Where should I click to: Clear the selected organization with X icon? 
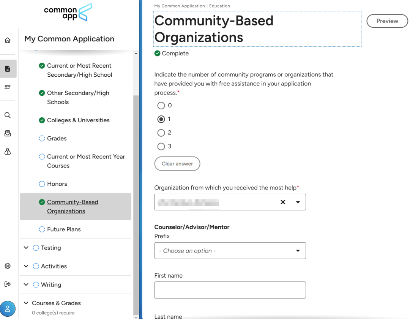pos(283,202)
